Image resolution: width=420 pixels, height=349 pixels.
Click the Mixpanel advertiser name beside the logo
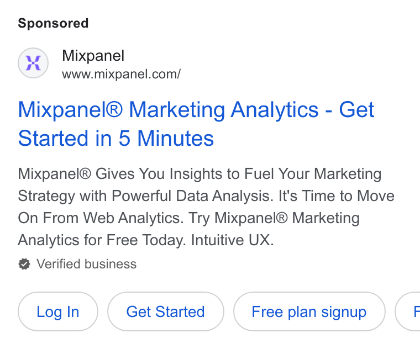click(93, 56)
